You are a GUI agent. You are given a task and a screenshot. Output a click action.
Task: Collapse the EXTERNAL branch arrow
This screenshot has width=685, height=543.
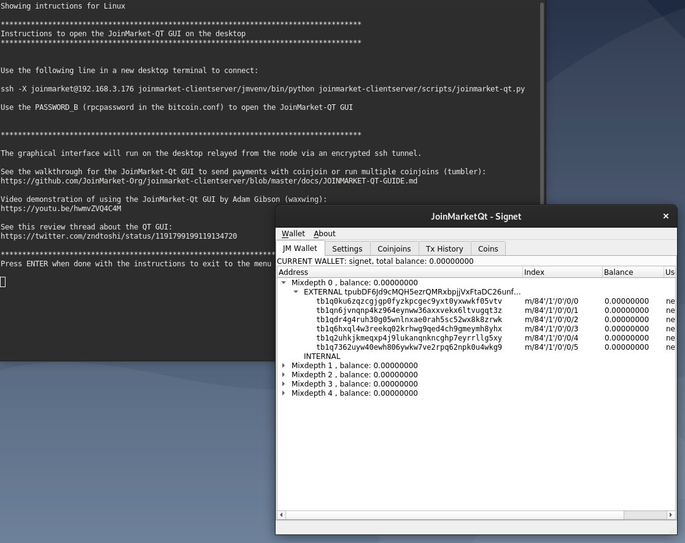pos(296,292)
